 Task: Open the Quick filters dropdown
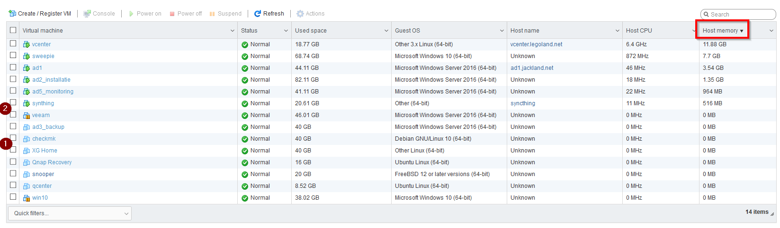tap(69, 213)
